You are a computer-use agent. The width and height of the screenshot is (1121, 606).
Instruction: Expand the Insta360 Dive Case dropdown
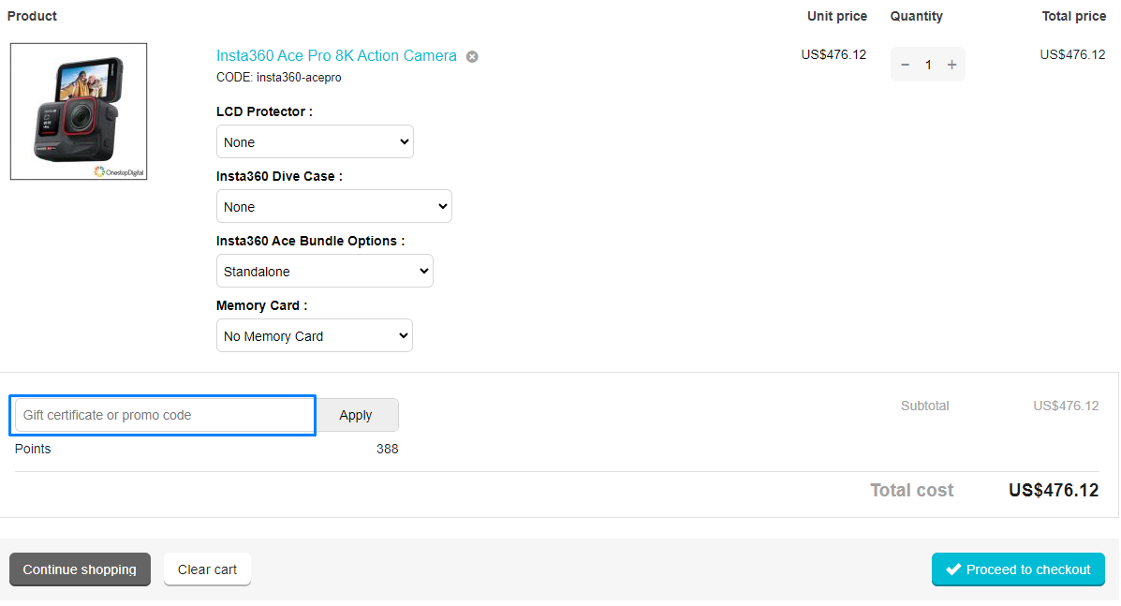[333, 207]
